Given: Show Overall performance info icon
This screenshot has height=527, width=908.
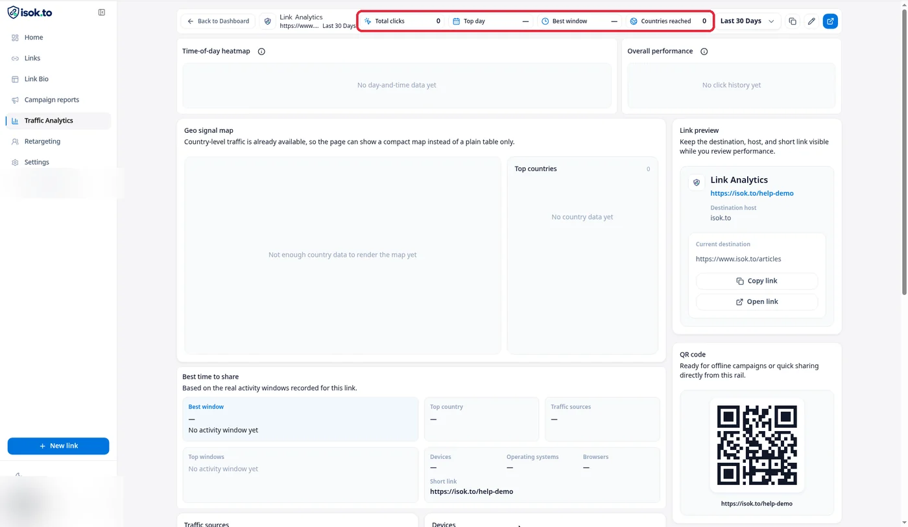Looking at the screenshot, I should point(704,51).
